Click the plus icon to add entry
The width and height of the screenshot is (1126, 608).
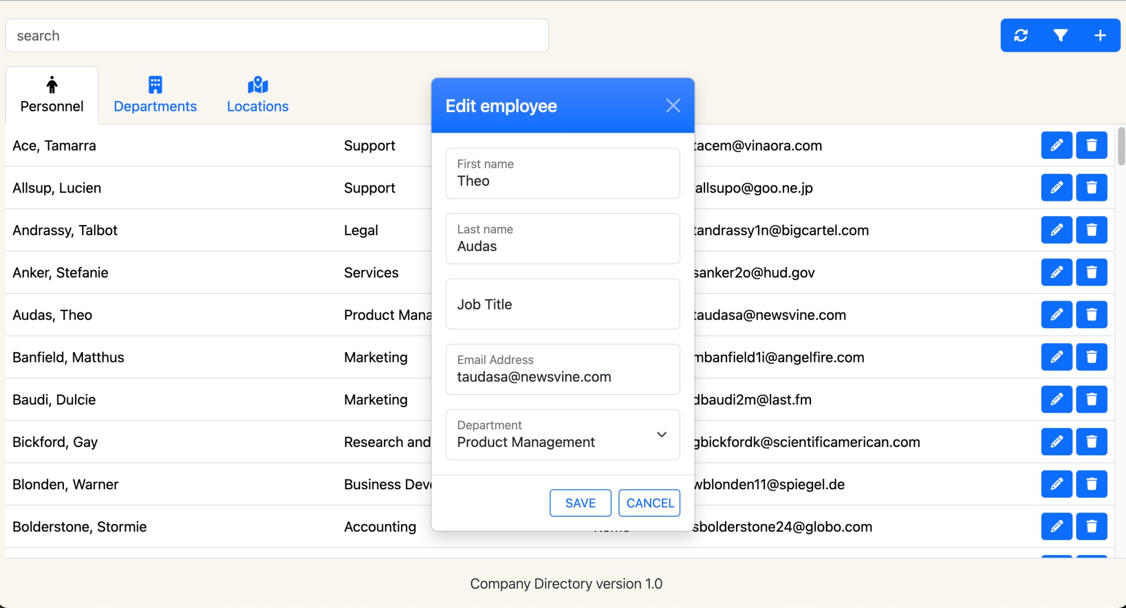(1100, 35)
